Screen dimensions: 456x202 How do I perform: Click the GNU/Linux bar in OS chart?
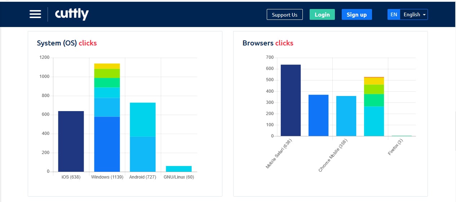tap(179, 169)
